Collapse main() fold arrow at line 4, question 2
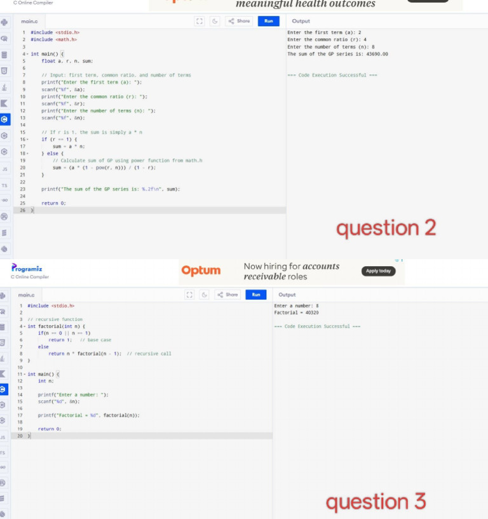 point(27,54)
